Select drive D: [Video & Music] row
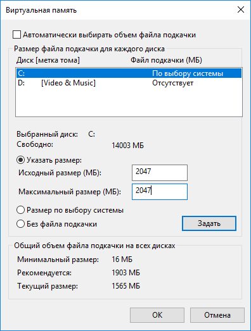The height and width of the screenshot is (331, 251). [129, 83]
